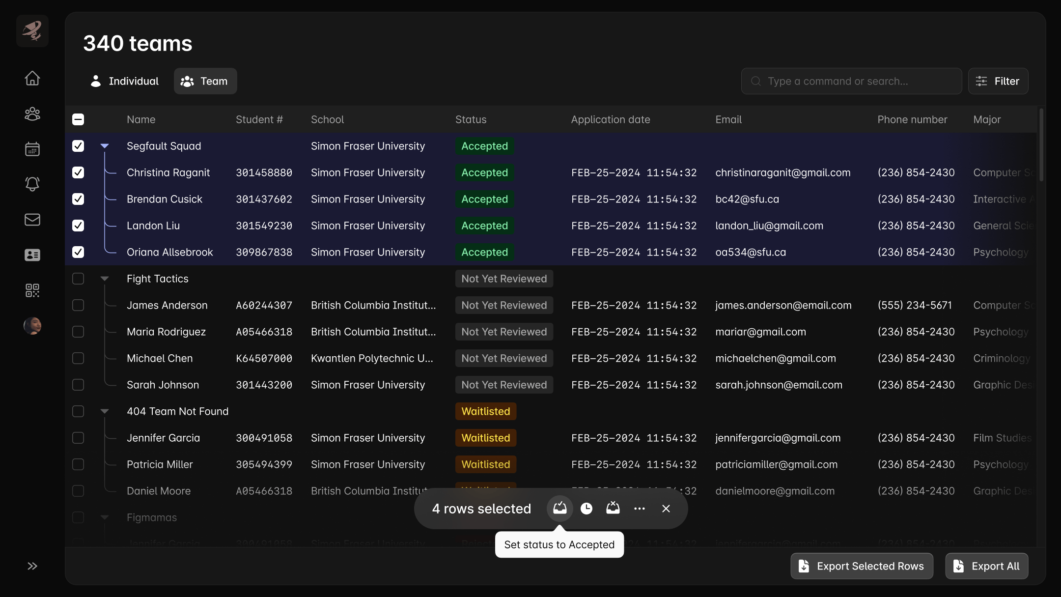Image resolution: width=1061 pixels, height=597 pixels.
Task: Click Kwantlen Polytechnic school cell
Action: [372, 358]
